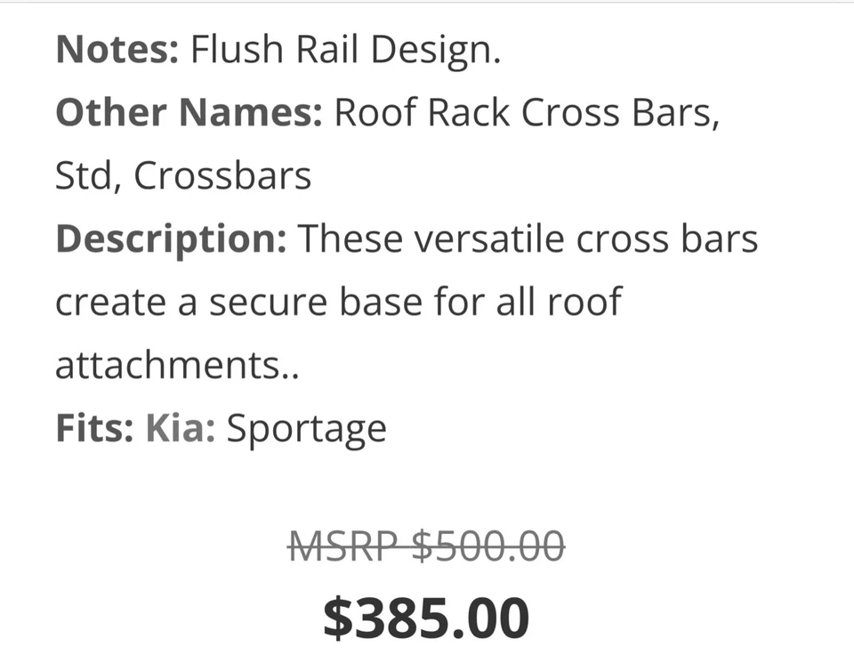Select the Other Names label
This screenshot has height=663, width=854.
[x=189, y=113]
